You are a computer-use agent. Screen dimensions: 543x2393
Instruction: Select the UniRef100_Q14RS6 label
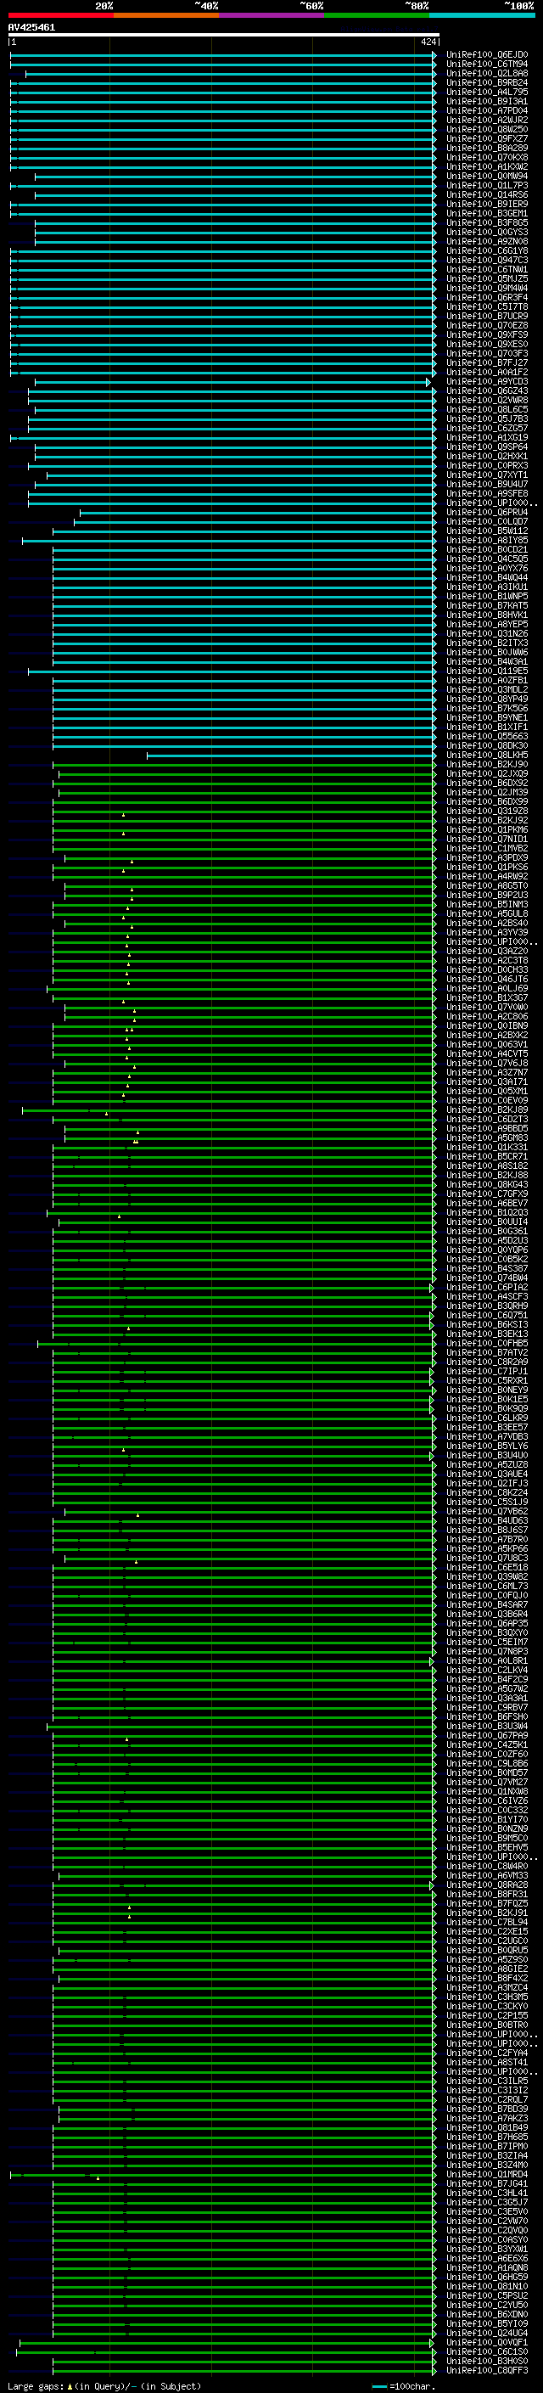[x=487, y=195]
